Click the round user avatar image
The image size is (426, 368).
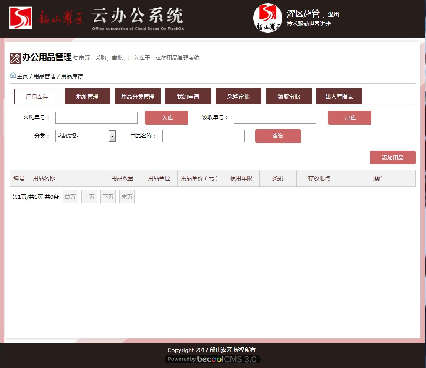point(267,18)
